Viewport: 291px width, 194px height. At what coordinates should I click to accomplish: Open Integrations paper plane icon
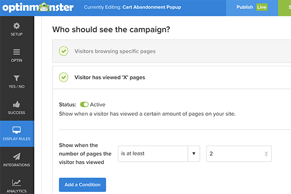coord(16,156)
